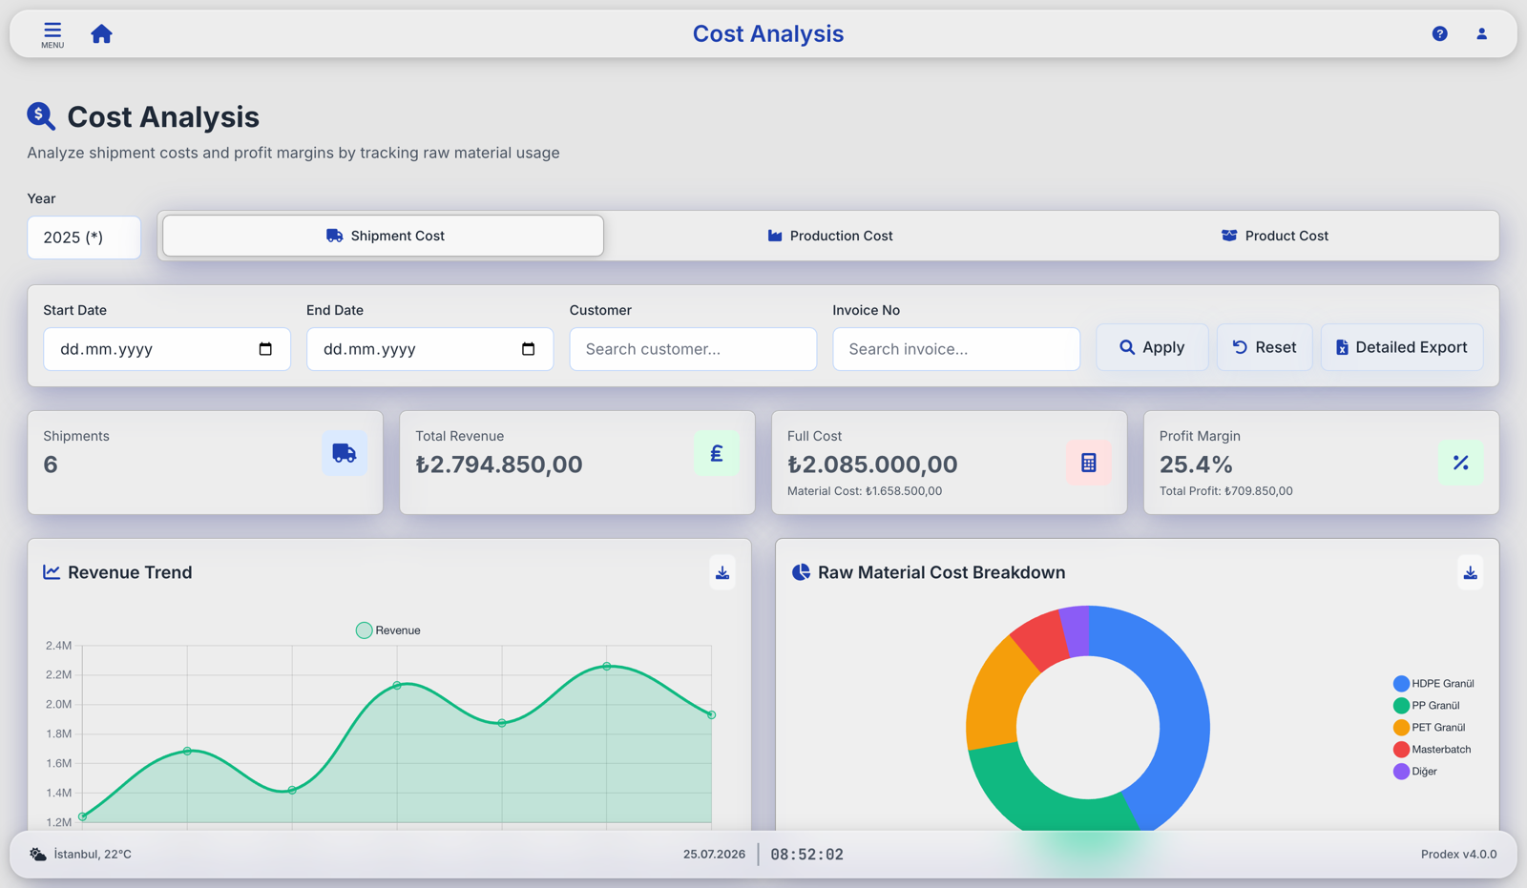The image size is (1527, 888).
Task: Click the Revenue Trend line chart icon
Action: click(52, 572)
